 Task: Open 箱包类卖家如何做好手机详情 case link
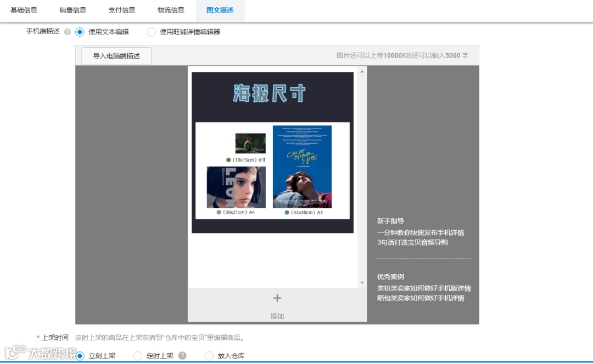421,298
